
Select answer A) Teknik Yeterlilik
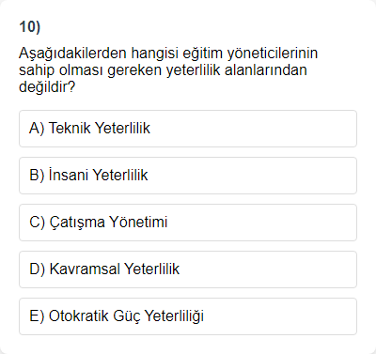pos(188,129)
